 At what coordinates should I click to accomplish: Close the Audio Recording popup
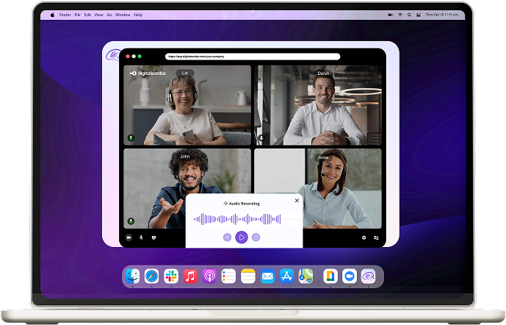(297, 201)
